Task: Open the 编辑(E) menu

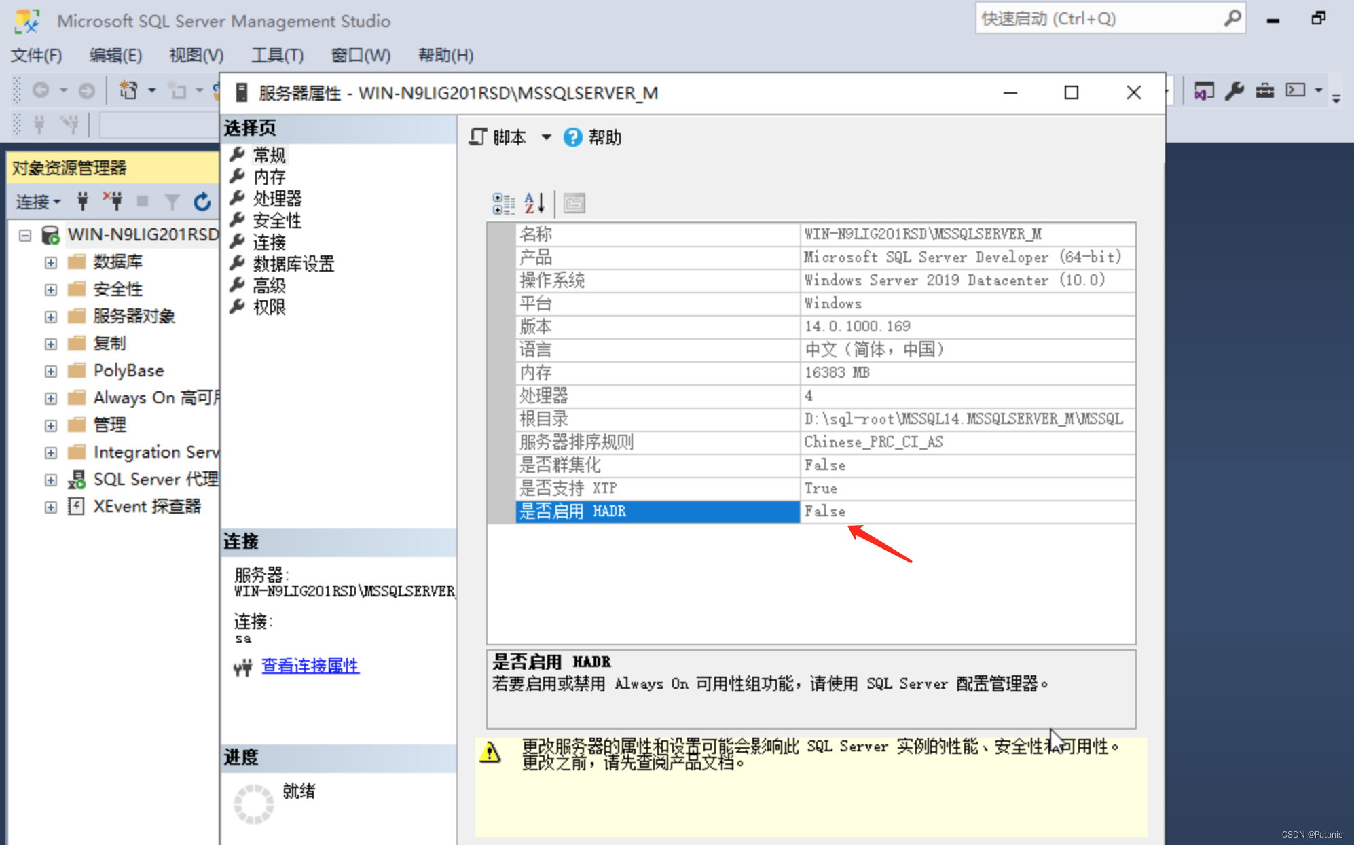Action: (x=115, y=55)
